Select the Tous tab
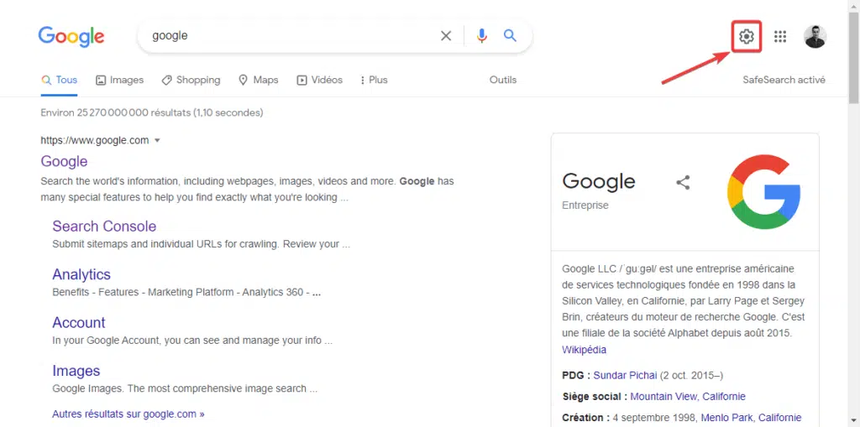Image resolution: width=860 pixels, height=427 pixels. [x=60, y=80]
